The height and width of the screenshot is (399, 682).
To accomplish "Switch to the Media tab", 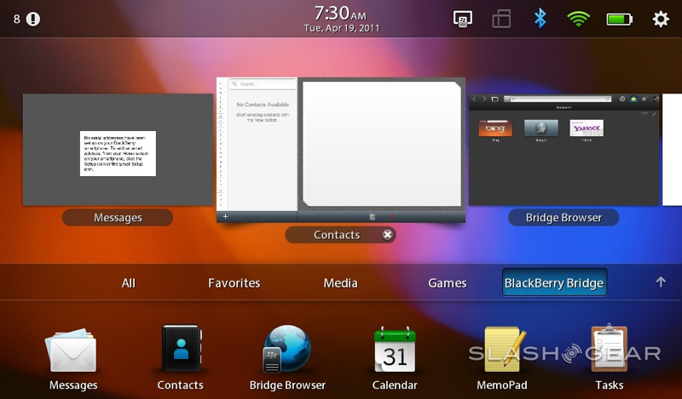I will point(340,283).
